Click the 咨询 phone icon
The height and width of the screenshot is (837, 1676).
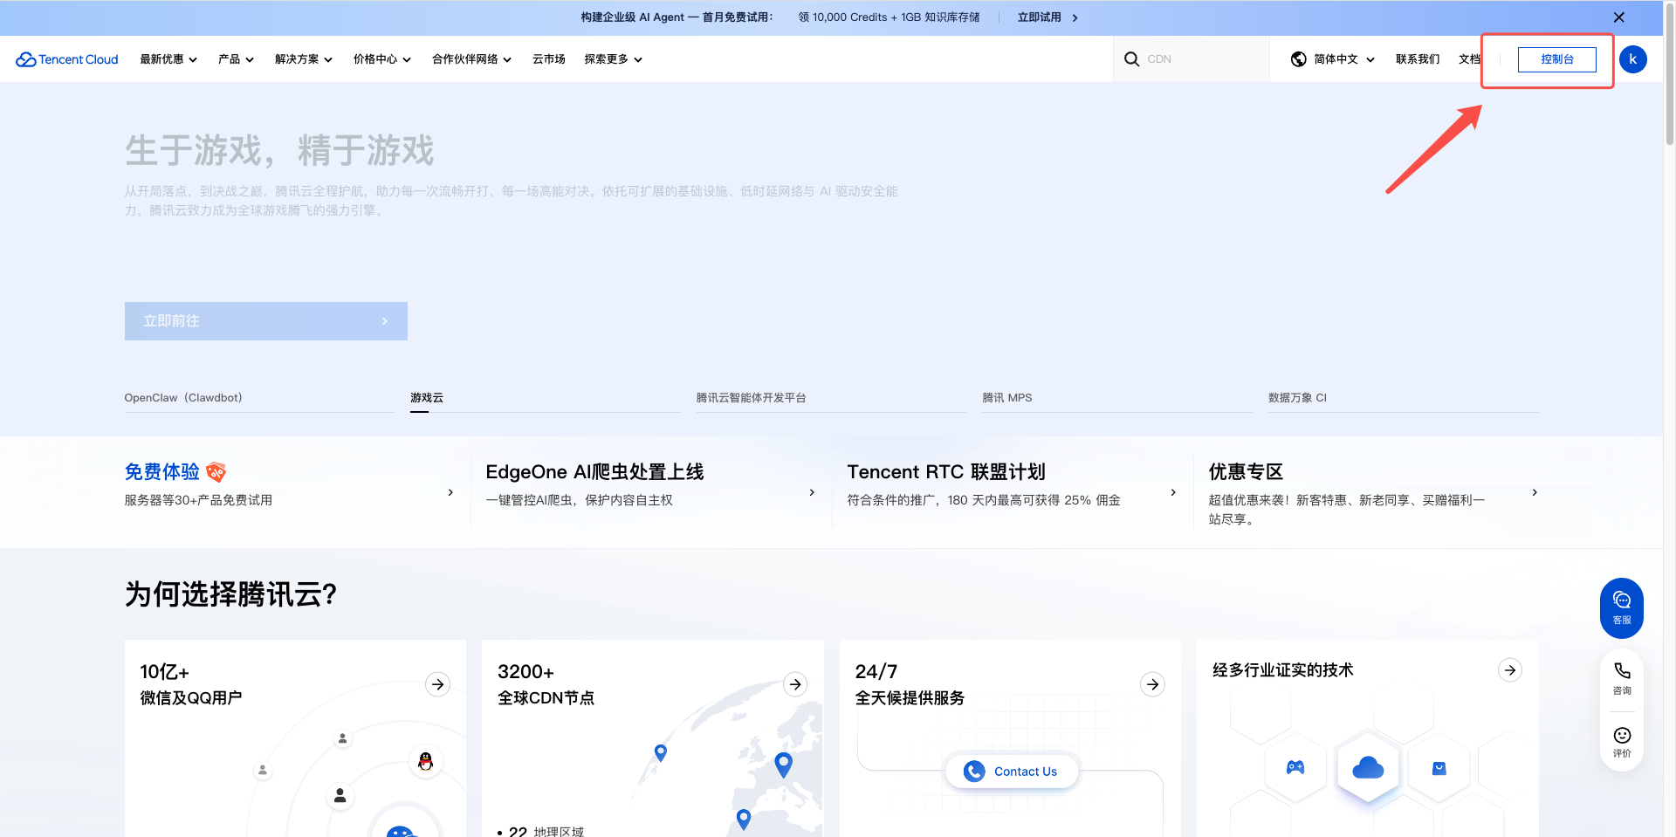[x=1621, y=677]
